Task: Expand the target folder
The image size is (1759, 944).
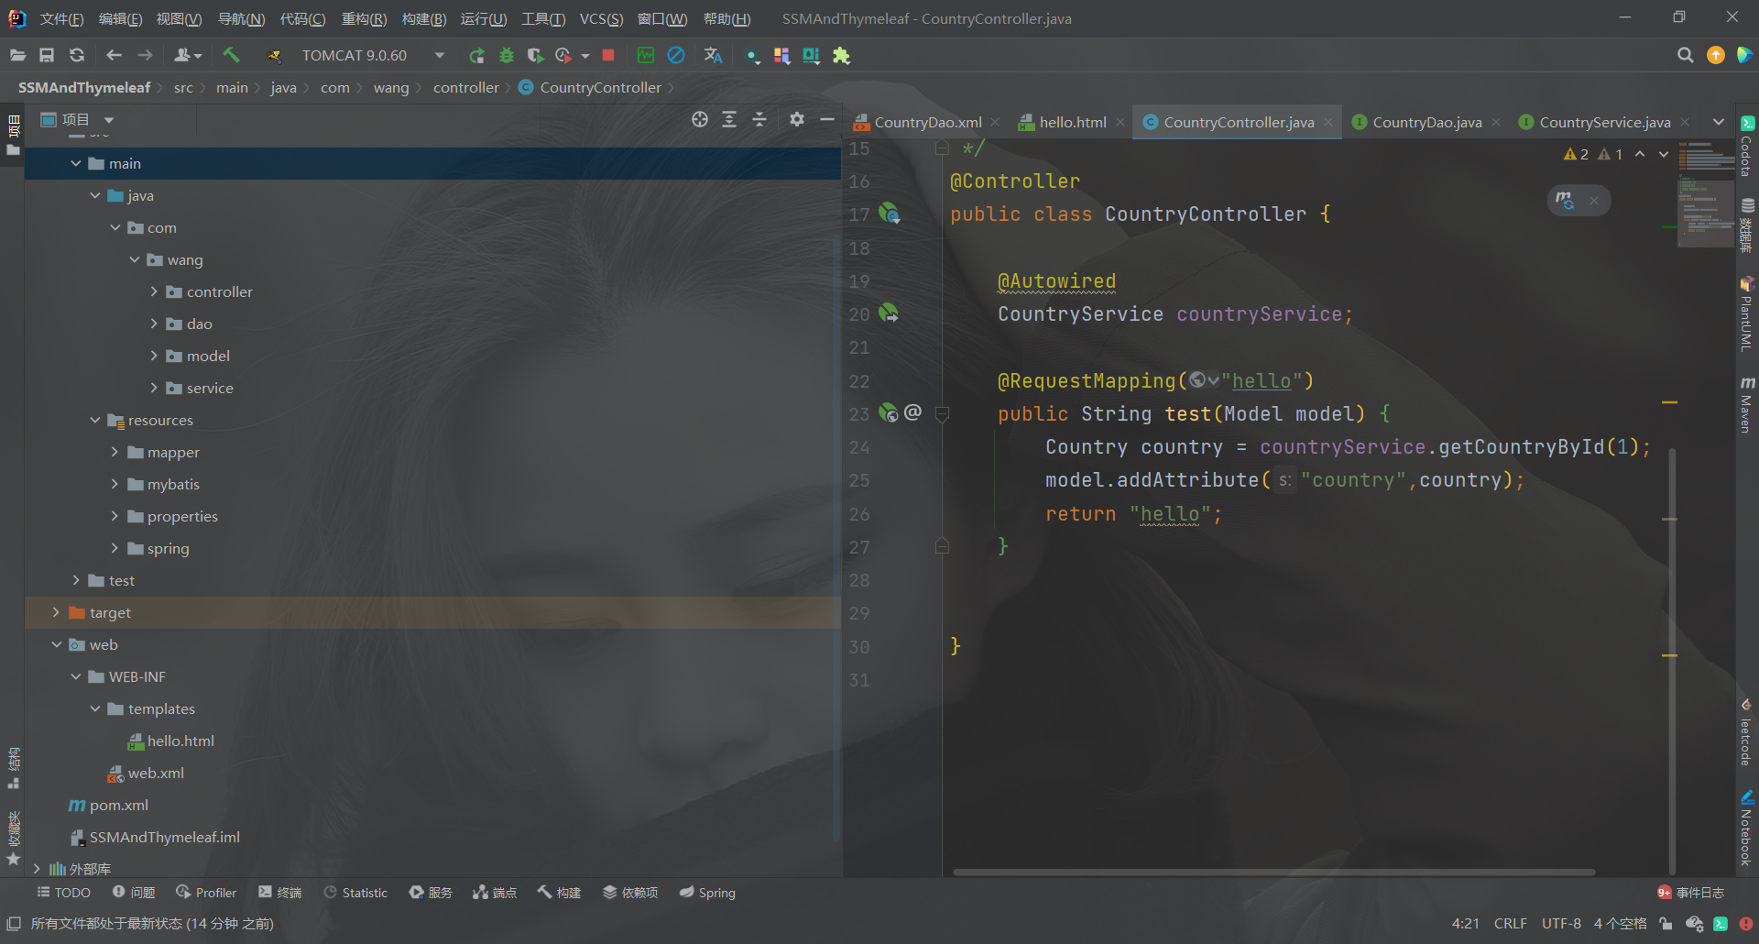Action: coord(57,613)
